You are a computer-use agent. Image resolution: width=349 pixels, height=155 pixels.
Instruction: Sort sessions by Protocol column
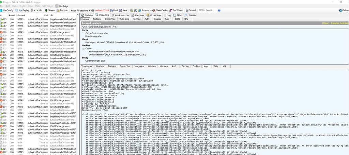point(21,15)
